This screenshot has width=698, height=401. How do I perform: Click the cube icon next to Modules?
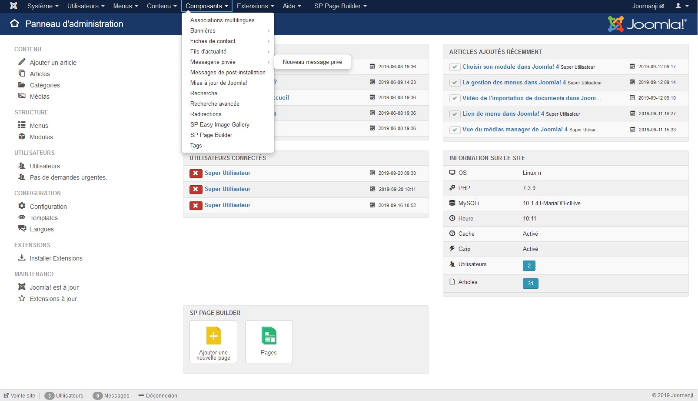coord(22,136)
